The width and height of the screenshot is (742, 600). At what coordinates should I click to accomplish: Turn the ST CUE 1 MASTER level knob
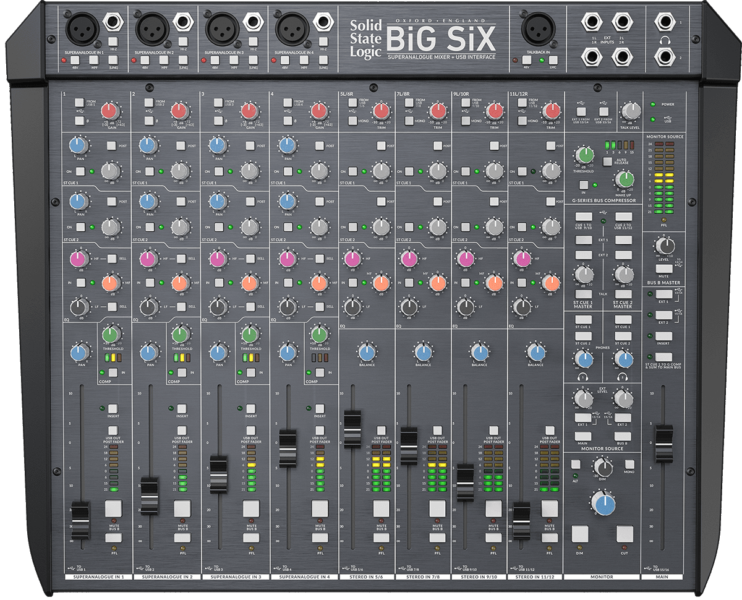pos(583,275)
